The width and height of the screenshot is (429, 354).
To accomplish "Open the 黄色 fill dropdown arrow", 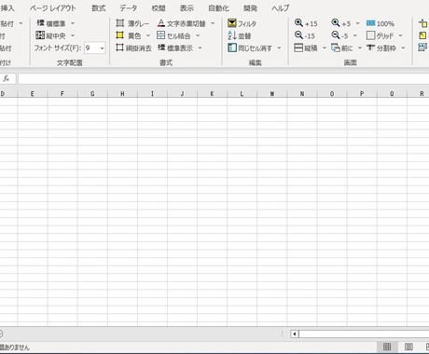I will (x=148, y=35).
